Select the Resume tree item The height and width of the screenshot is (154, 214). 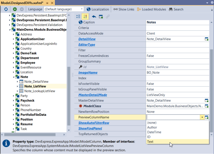click(26, 124)
